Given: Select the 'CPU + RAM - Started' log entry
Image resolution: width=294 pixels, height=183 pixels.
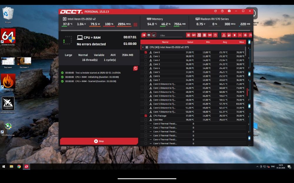Looking at the screenshot, I should [x=91, y=81].
